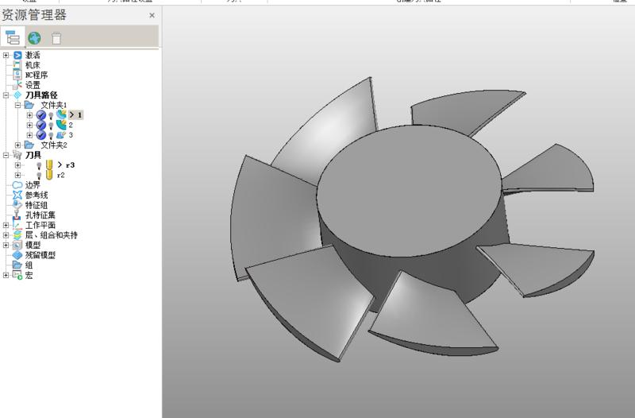Screen dimensions: 635x418
Task: Click the strategy icon of toolpath 1
Action: point(61,114)
